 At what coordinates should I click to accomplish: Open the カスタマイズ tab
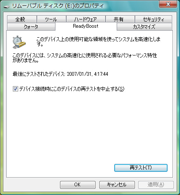click(144, 26)
